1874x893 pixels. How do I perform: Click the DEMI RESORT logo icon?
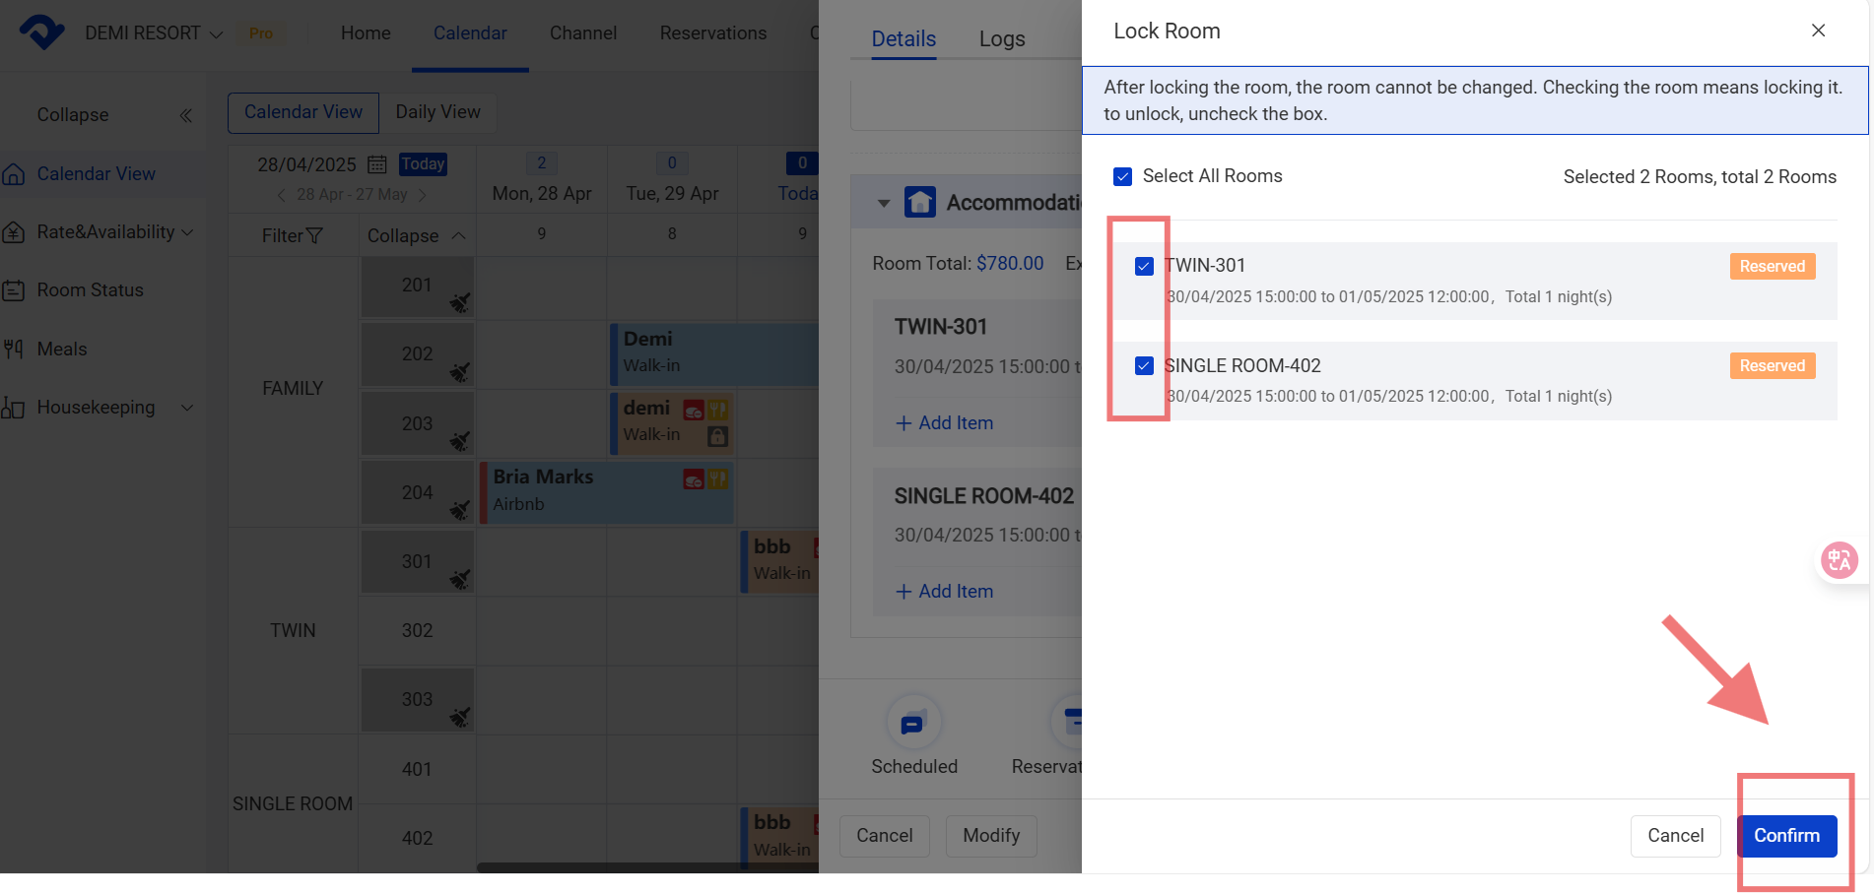pos(41,32)
